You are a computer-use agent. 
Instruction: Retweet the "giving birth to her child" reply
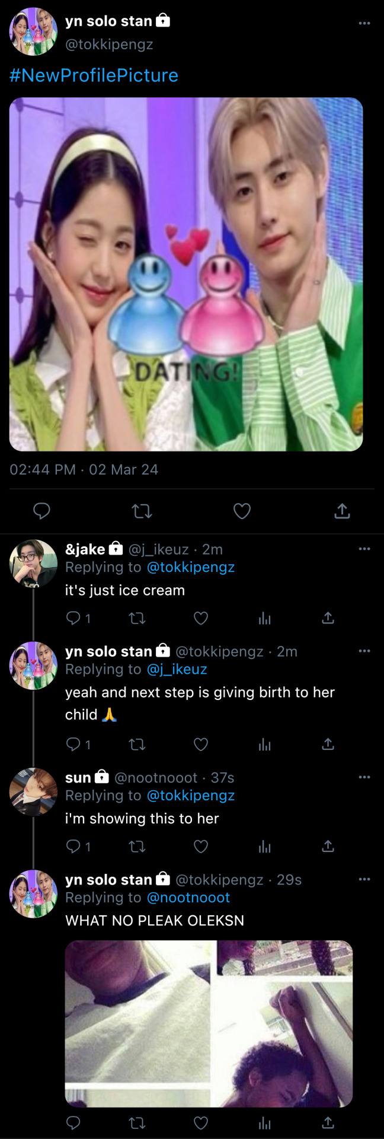tap(137, 744)
